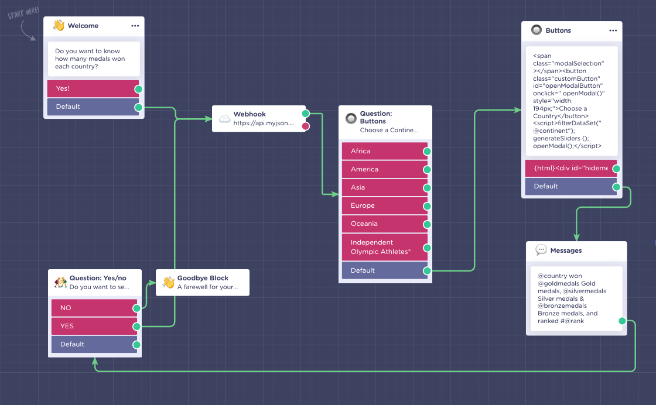Click the Question: Buttons Default connector dot

pyautogui.click(x=427, y=271)
